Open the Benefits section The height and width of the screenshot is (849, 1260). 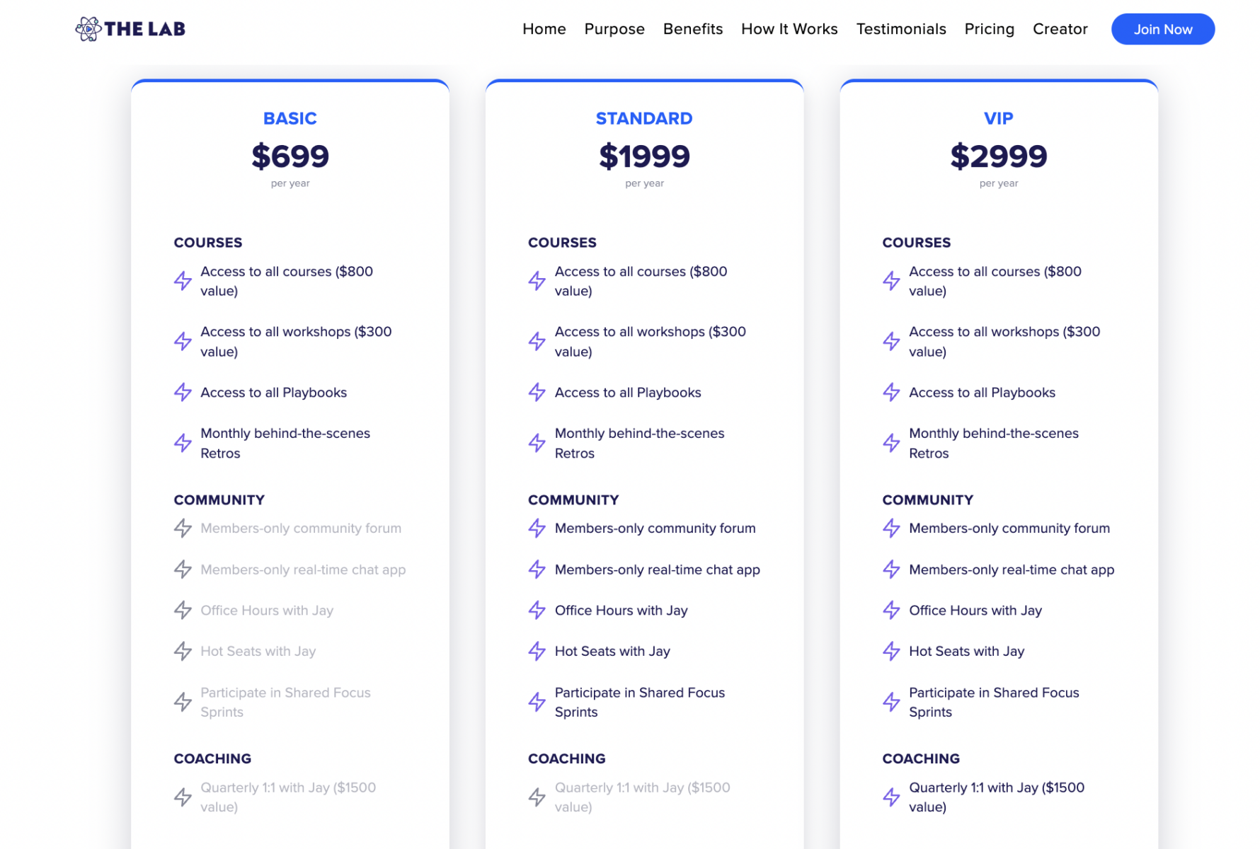(692, 29)
